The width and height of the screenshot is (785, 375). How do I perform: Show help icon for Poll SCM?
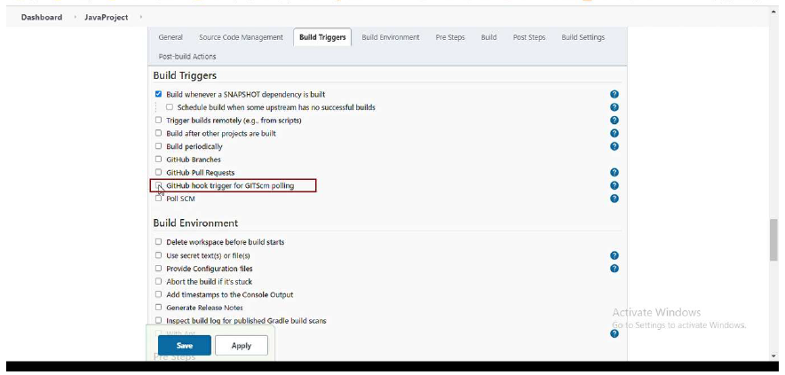pos(615,198)
